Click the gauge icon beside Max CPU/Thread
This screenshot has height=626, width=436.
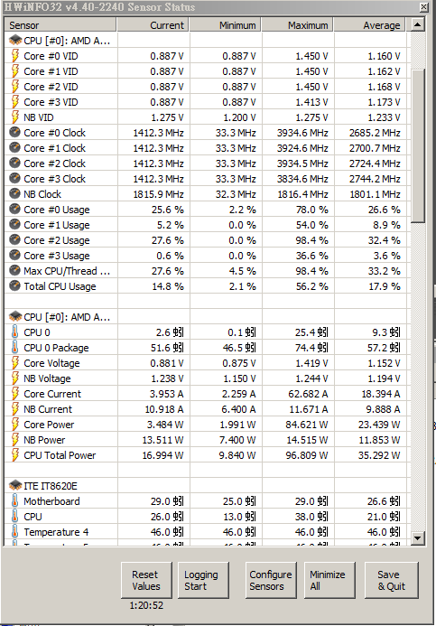(14, 270)
